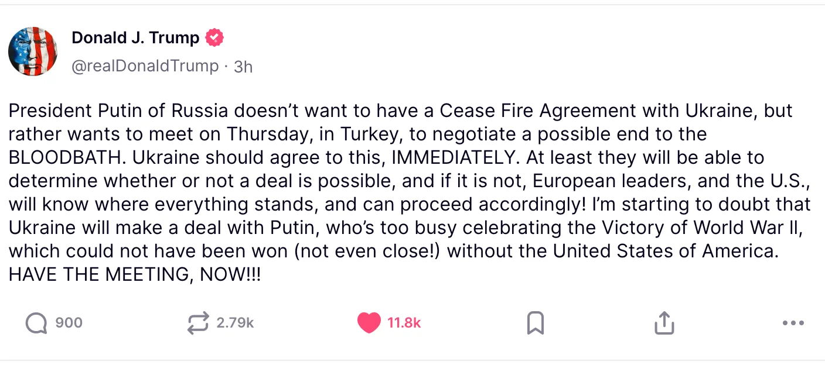
Task: Open the three-dot more options menu
Action: point(793,323)
